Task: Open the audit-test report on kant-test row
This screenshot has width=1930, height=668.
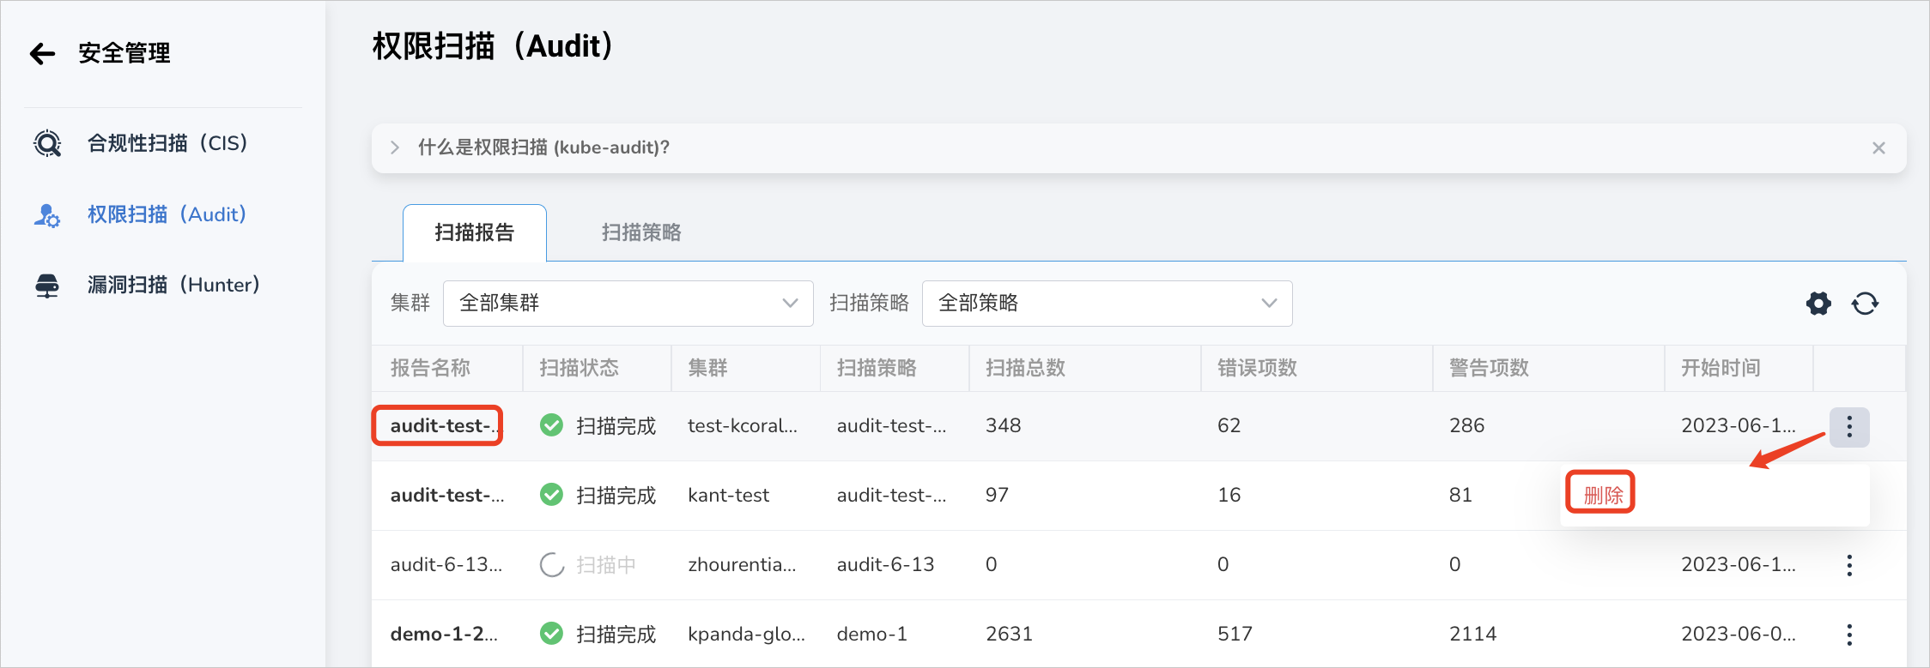Action: click(447, 495)
